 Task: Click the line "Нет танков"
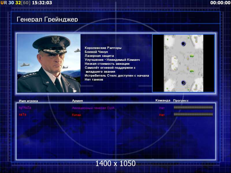[x=94, y=80]
